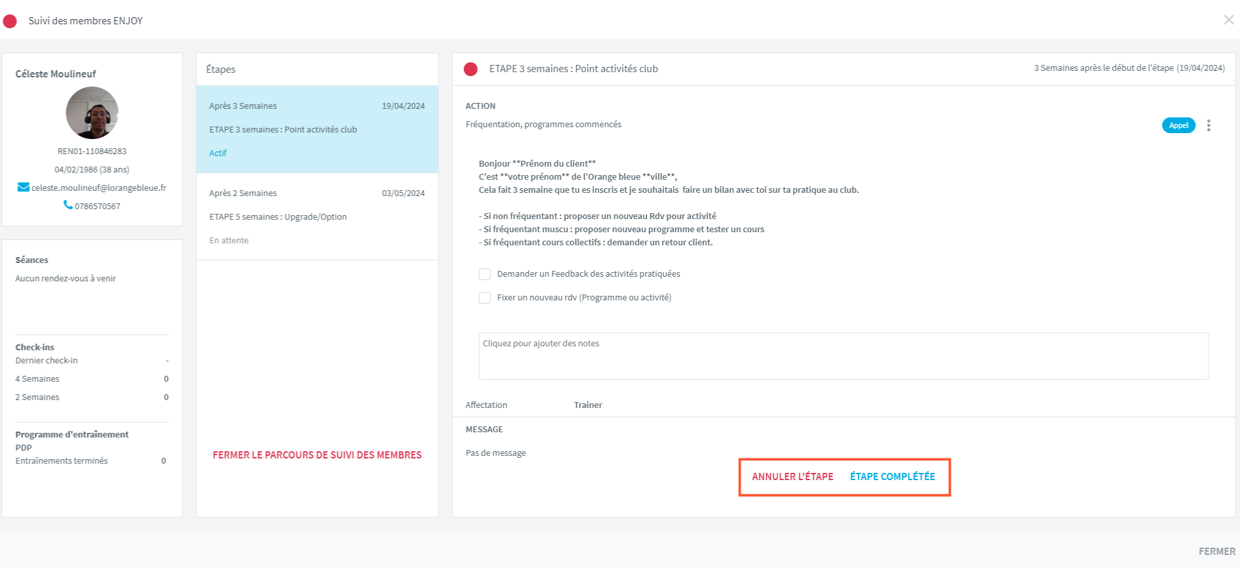Click Entraînements terminés row
Image resolution: width=1240 pixels, height=568 pixels.
coord(91,461)
